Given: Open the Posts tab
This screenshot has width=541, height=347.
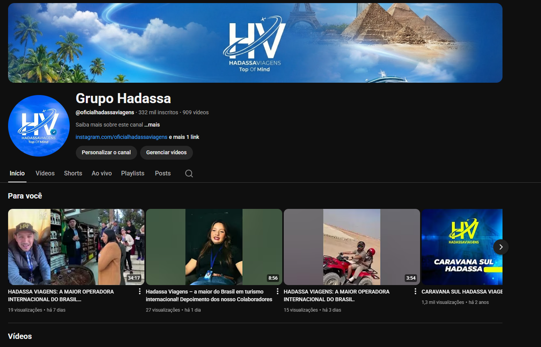Looking at the screenshot, I should [x=163, y=173].
